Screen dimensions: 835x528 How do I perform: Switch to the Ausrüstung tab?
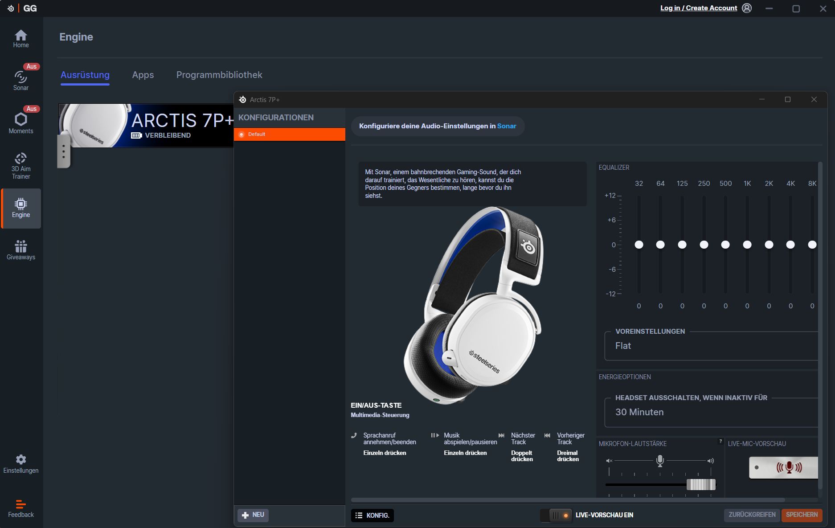point(85,75)
